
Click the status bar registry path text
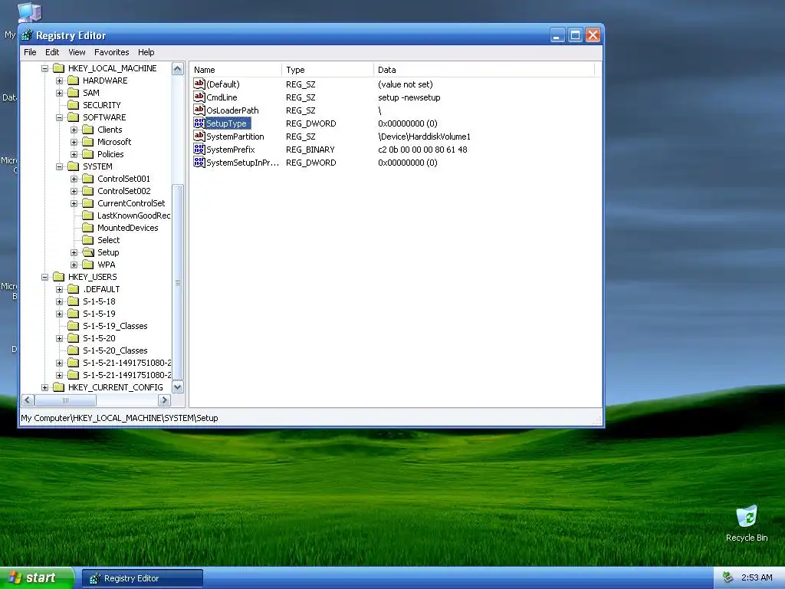pyautogui.click(x=119, y=418)
